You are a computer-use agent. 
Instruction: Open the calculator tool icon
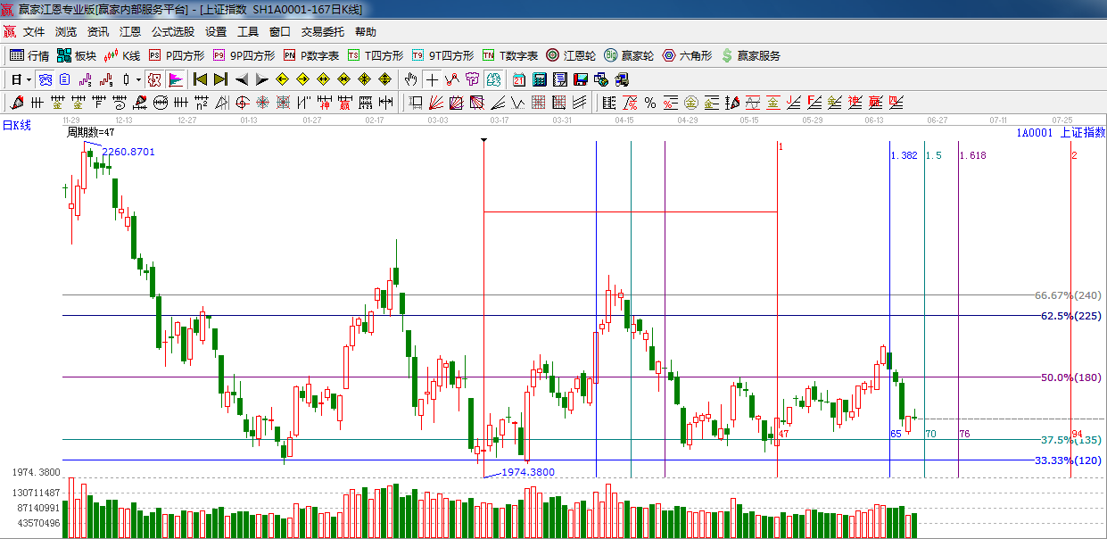coord(540,79)
